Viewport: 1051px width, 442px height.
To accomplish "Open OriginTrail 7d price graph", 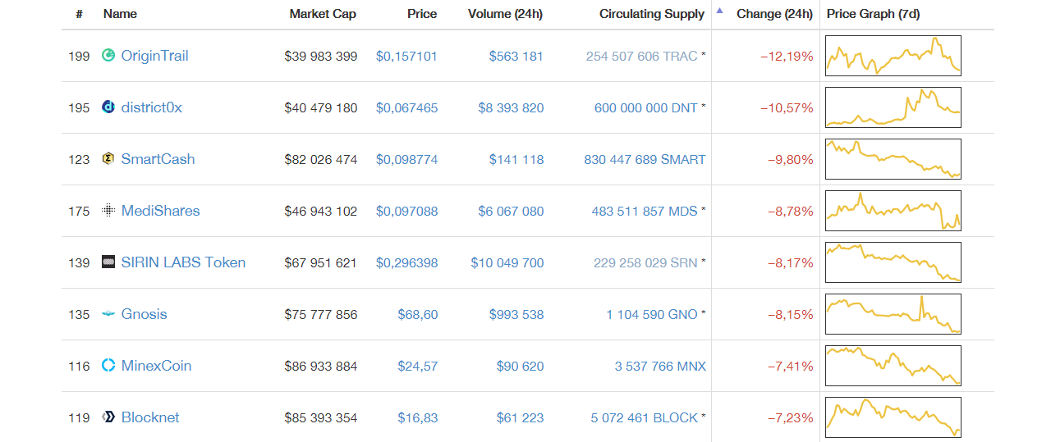I will (x=893, y=56).
